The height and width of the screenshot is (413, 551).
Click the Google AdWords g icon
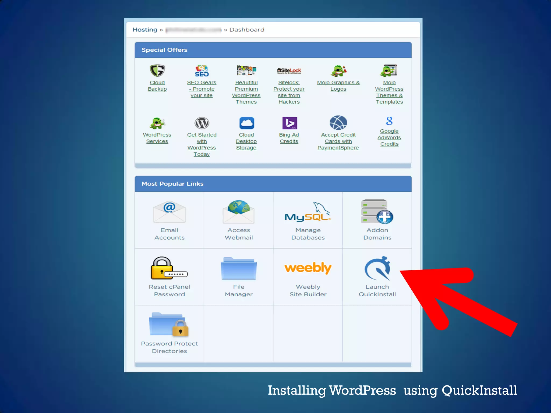coord(389,121)
